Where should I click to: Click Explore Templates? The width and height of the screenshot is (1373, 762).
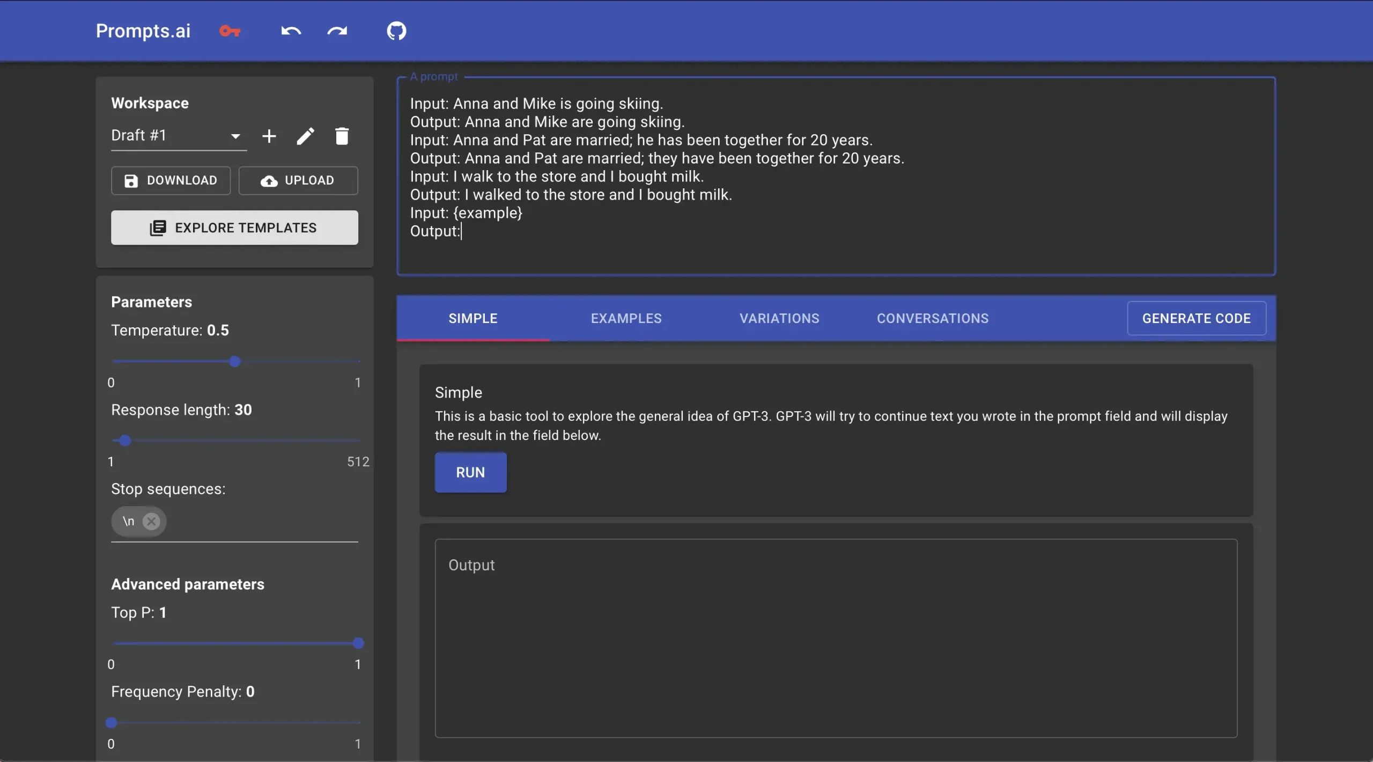tap(234, 228)
